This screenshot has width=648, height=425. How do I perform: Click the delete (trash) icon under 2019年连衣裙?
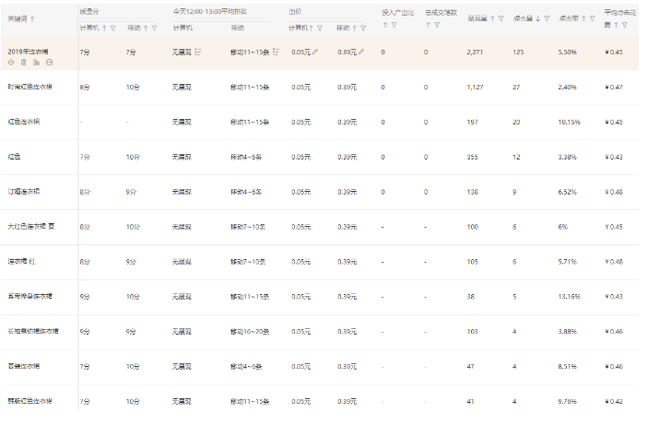pos(24,63)
